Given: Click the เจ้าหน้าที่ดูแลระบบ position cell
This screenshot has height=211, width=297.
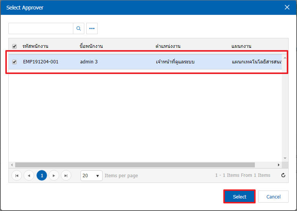Looking at the screenshot, I should (175, 62).
